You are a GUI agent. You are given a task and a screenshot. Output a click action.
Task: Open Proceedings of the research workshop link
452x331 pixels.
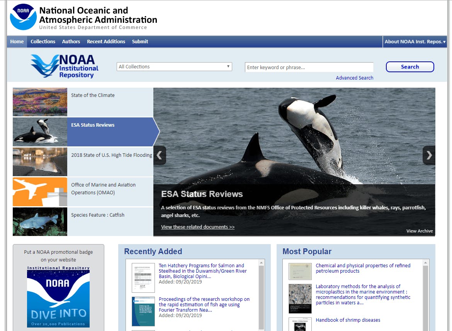pos(204,304)
